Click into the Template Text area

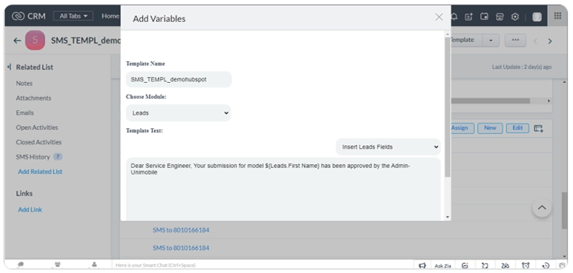click(x=283, y=194)
